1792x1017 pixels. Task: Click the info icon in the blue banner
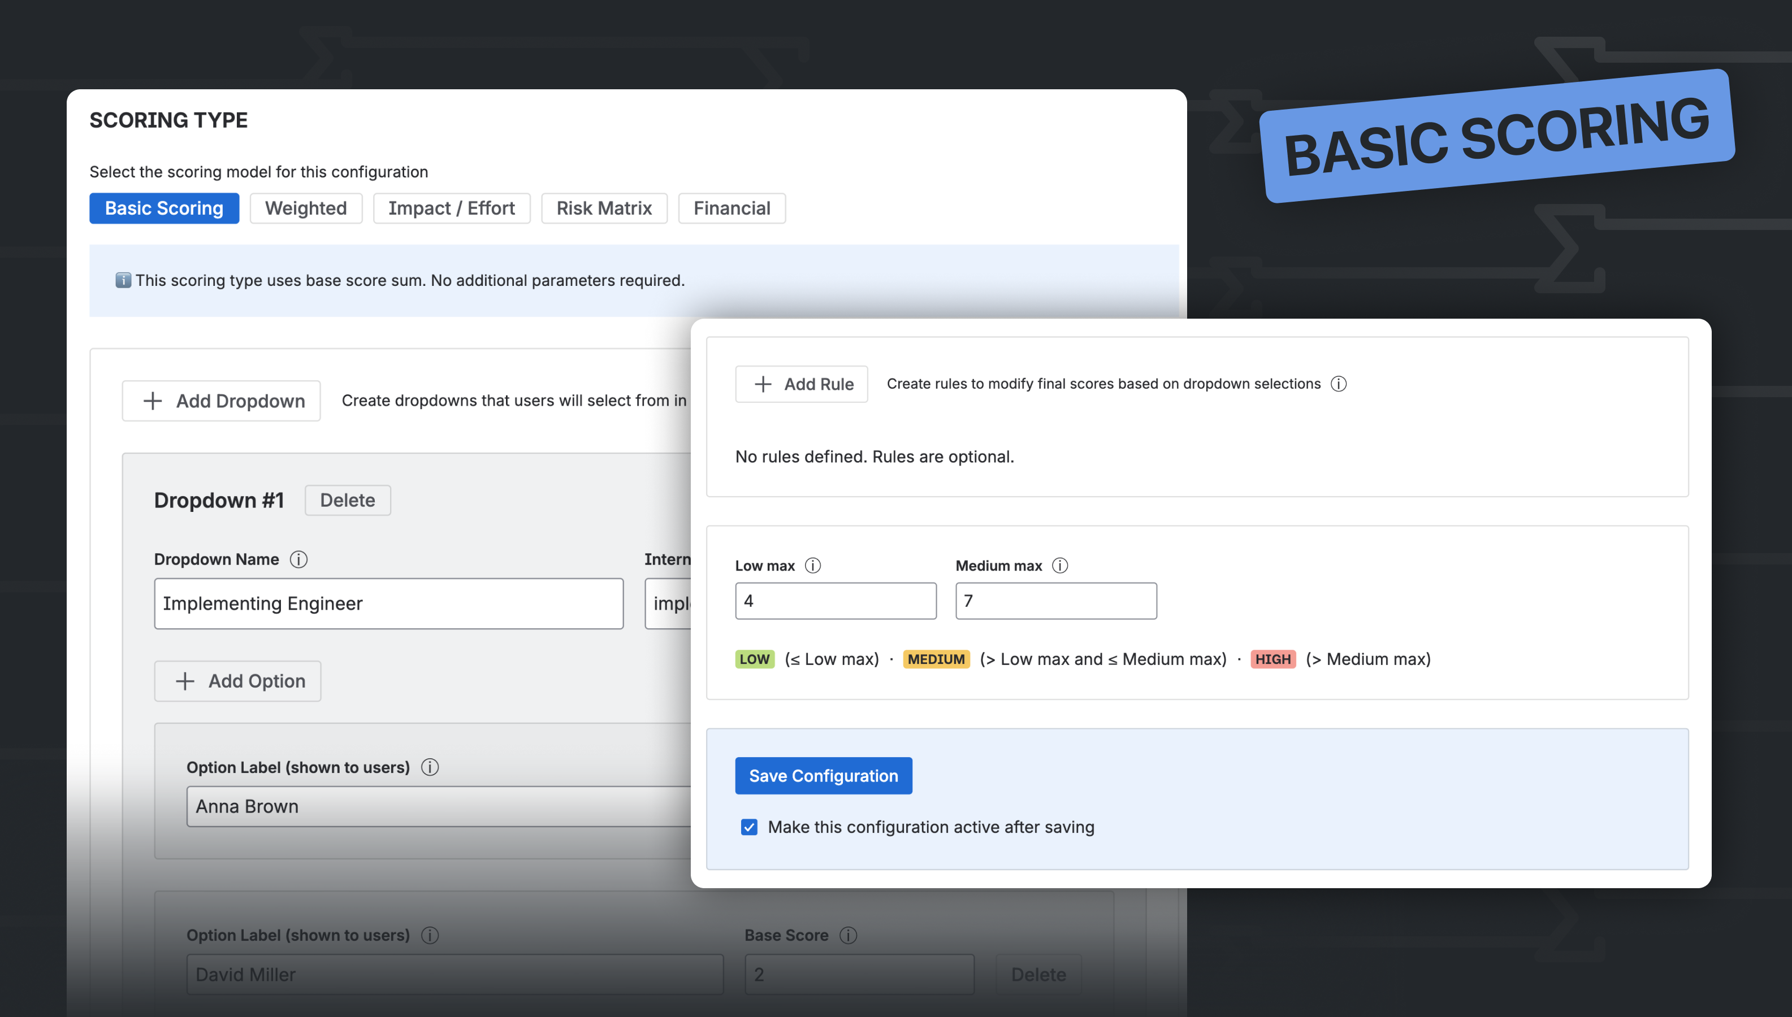point(123,280)
